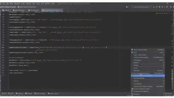
Task: Switch to main.py editor tab
Action: tap(6, 10)
